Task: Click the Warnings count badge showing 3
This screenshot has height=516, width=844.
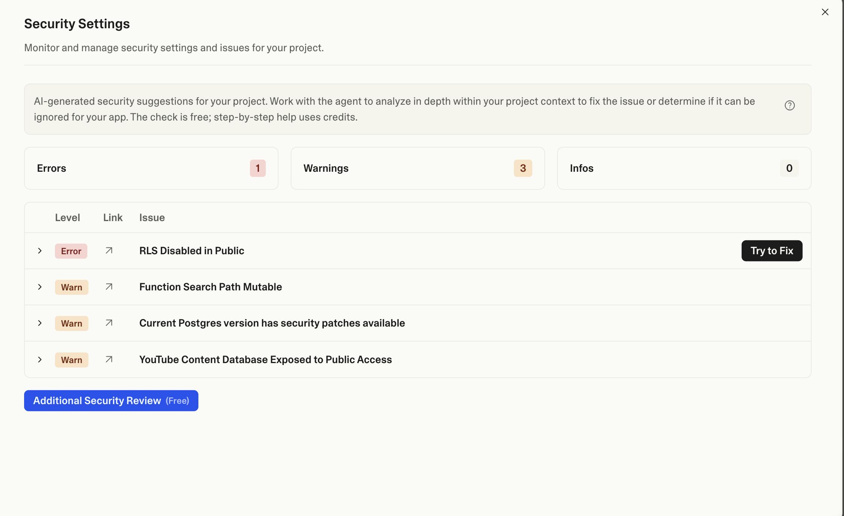Action: coord(523,168)
